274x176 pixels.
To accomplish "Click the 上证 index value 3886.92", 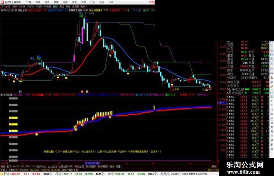I will pyautogui.click(x=15, y=174).
